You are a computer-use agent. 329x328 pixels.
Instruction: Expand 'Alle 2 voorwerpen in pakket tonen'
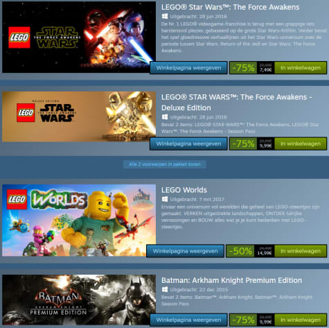pos(165,164)
